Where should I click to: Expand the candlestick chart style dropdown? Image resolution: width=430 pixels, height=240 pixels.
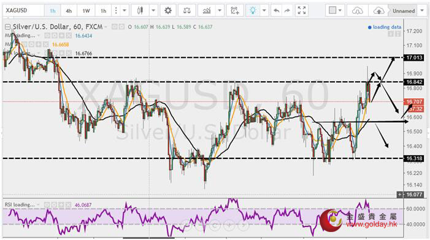[x=153, y=10]
